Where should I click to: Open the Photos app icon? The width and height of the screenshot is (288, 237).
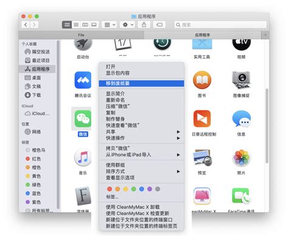(241, 158)
